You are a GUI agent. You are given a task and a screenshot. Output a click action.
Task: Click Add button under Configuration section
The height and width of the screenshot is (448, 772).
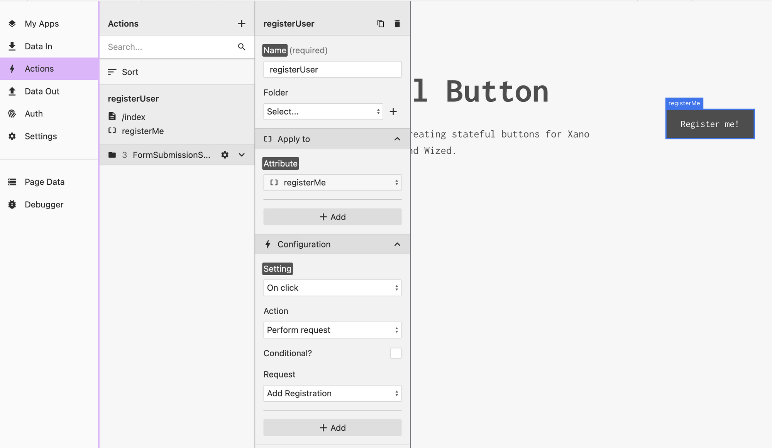click(332, 427)
